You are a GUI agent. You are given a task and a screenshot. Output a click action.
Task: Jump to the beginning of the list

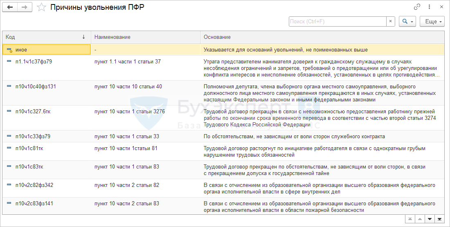(410, 219)
